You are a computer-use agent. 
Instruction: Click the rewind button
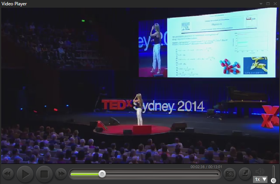[8, 174]
